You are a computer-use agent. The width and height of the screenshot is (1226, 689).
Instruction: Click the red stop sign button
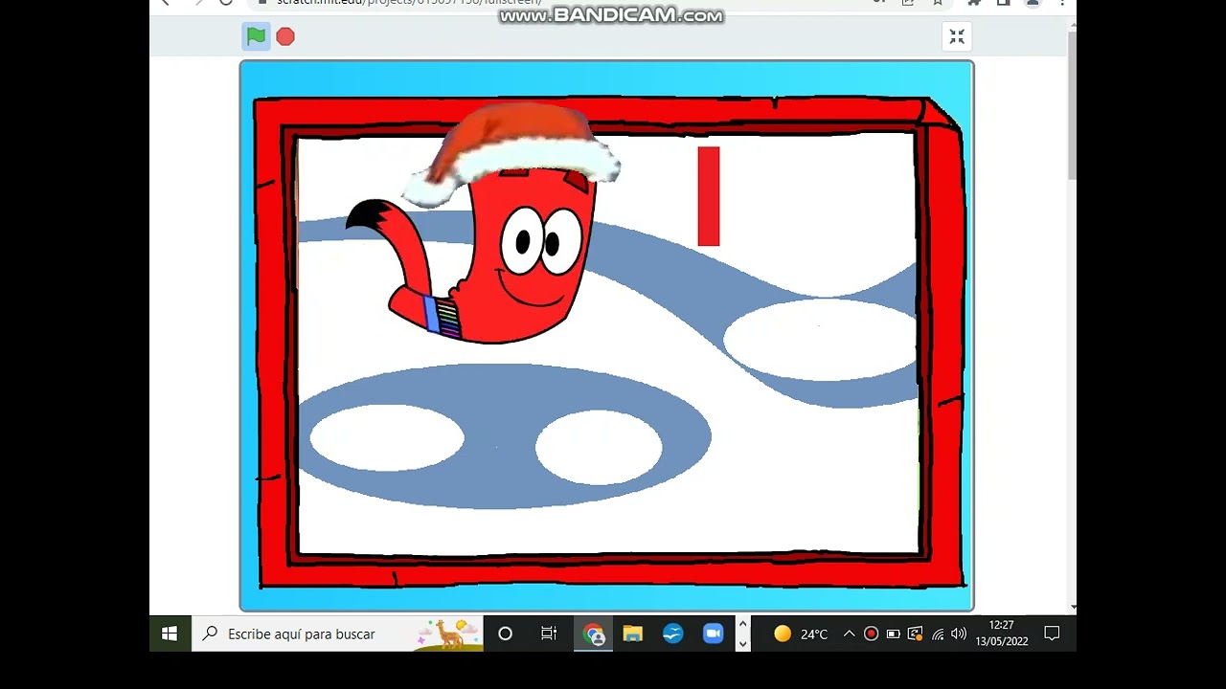[285, 36]
